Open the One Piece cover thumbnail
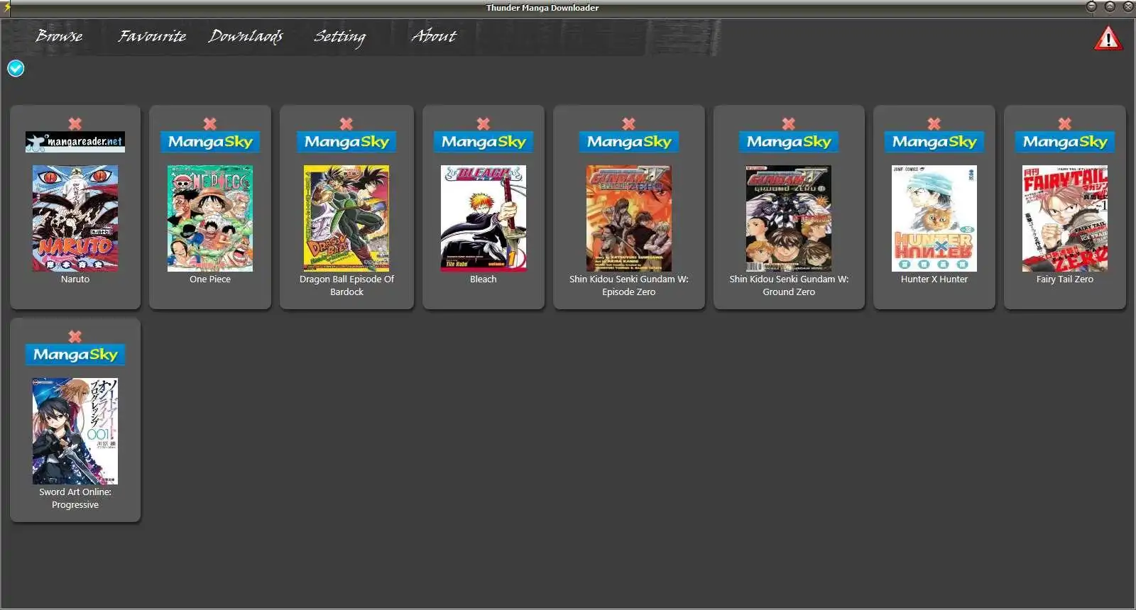This screenshot has width=1136, height=610. pos(210,218)
